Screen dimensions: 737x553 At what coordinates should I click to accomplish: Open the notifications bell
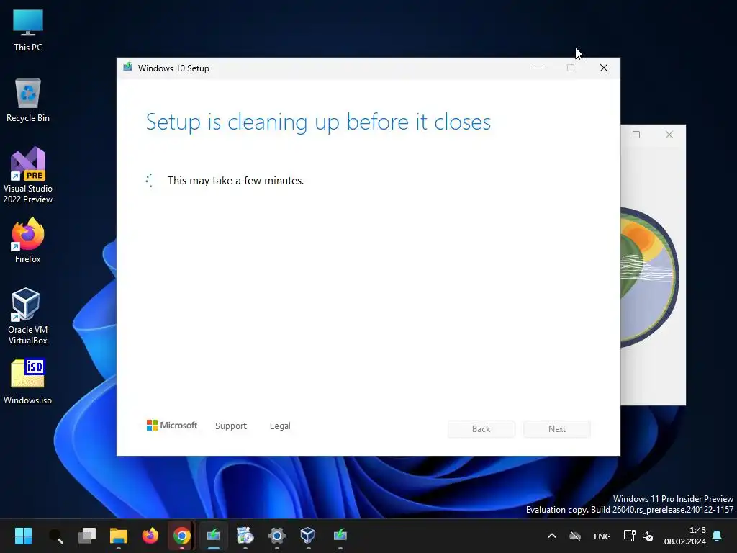718,536
